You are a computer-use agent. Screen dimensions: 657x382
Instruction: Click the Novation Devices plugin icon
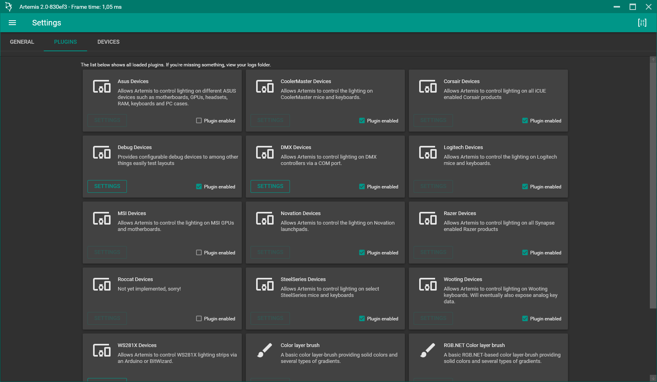tap(265, 218)
